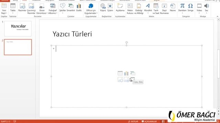The image size is (220, 123).
Task: Select the Metin Kutusu text box tool
Action: coord(130,9)
